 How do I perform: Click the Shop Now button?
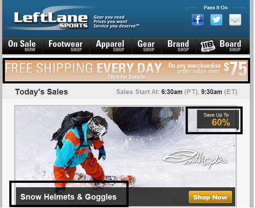point(210,197)
